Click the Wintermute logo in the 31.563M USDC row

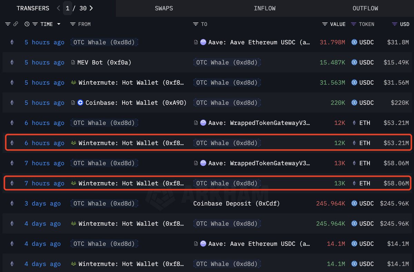click(x=73, y=83)
